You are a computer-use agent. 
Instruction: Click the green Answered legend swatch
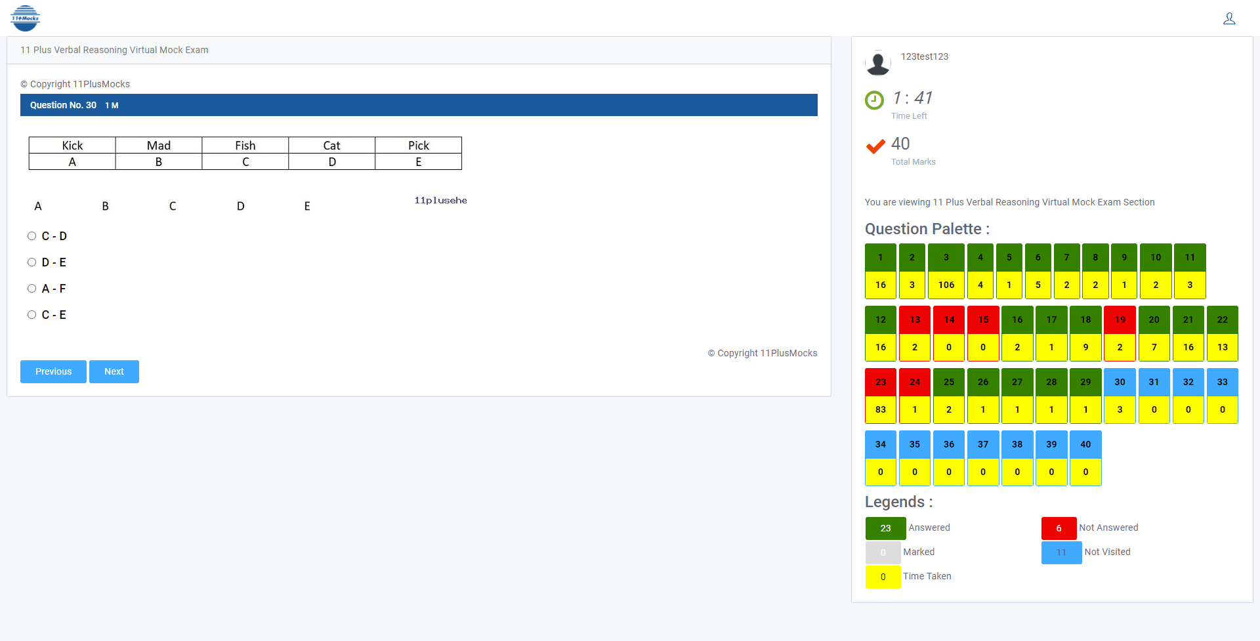click(885, 528)
